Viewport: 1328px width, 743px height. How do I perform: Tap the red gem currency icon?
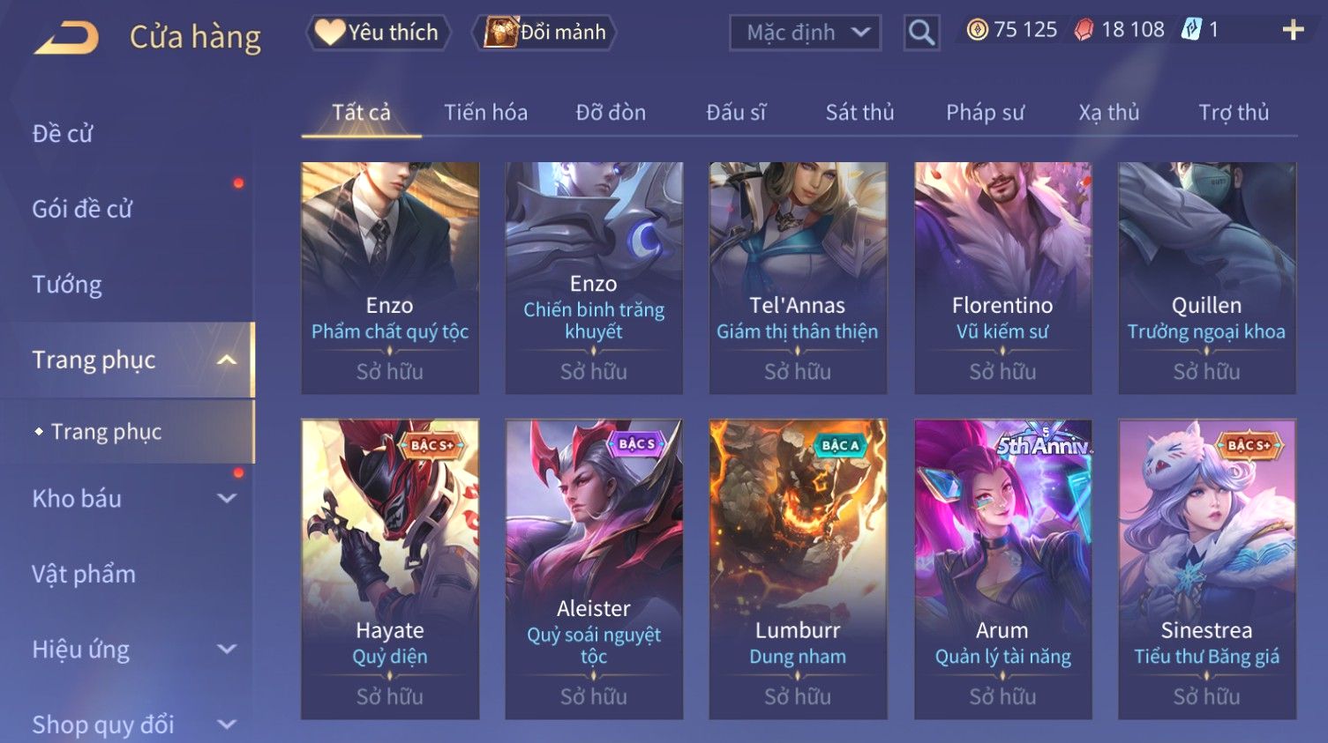[1084, 30]
